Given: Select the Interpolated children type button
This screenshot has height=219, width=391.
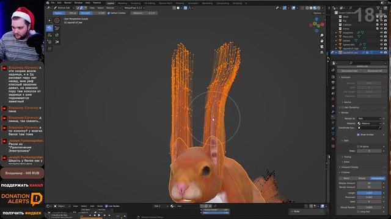Looking at the screenshot, I should (x=378, y=178).
